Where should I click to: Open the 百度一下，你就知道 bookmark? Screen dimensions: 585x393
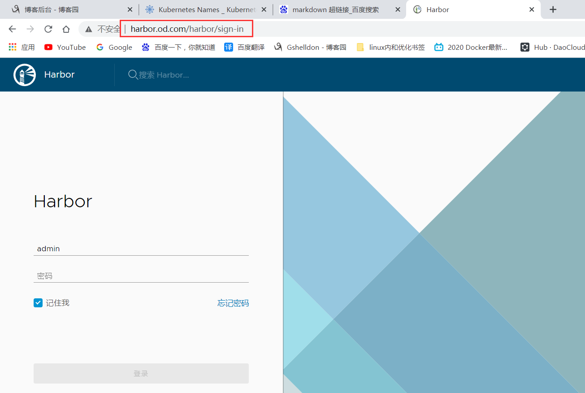click(x=178, y=47)
